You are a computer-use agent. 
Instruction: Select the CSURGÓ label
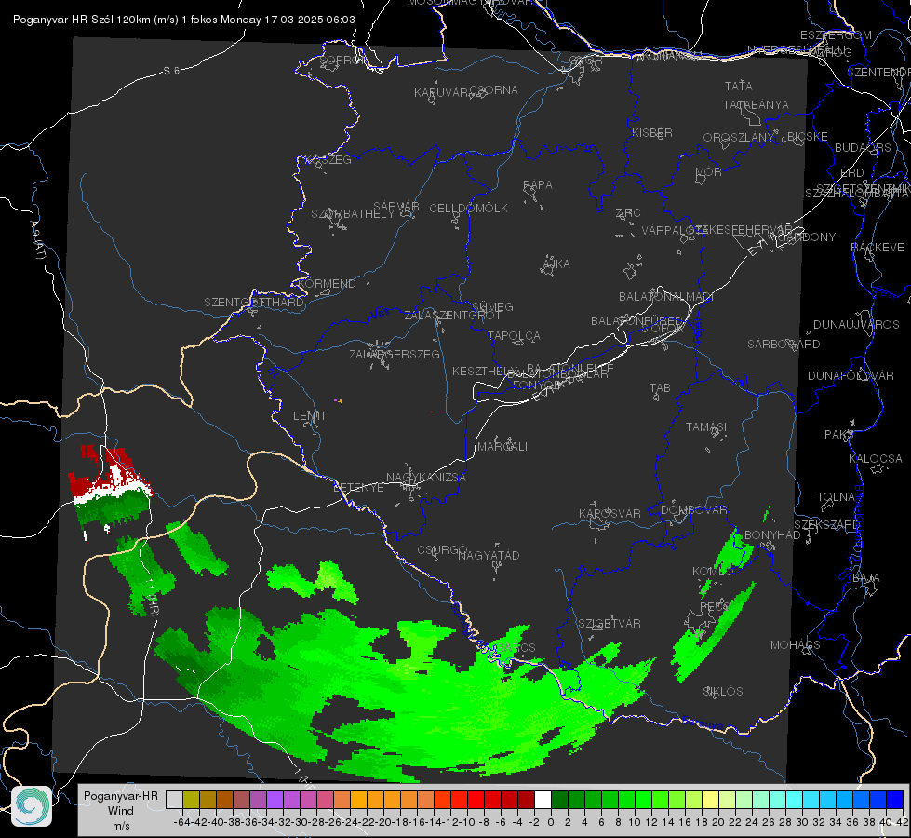click(x=442, y=550)
